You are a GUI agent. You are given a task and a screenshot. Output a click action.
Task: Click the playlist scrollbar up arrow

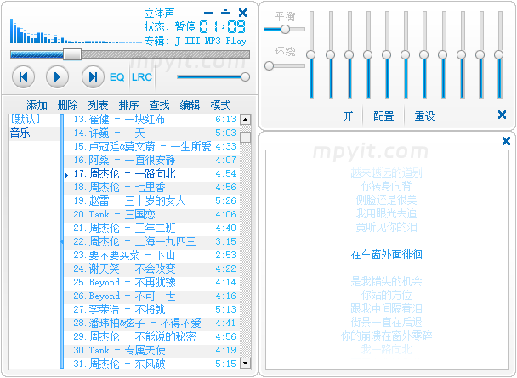tap(245, 119)
